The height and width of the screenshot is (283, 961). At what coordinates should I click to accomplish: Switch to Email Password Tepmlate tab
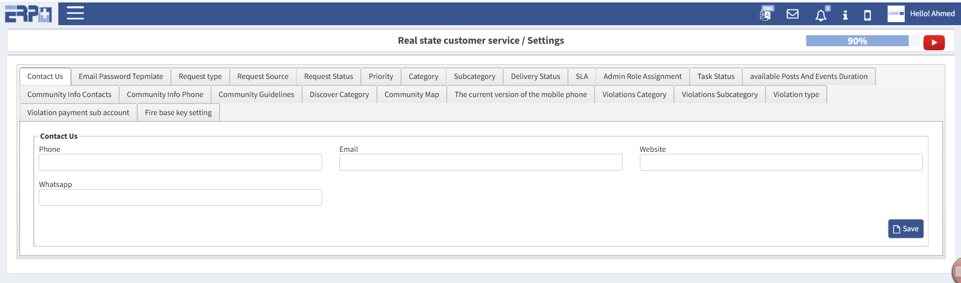pyautogui.click(x=121, y=76)
